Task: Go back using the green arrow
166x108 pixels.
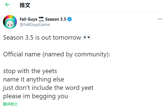Action: (8, 5)
